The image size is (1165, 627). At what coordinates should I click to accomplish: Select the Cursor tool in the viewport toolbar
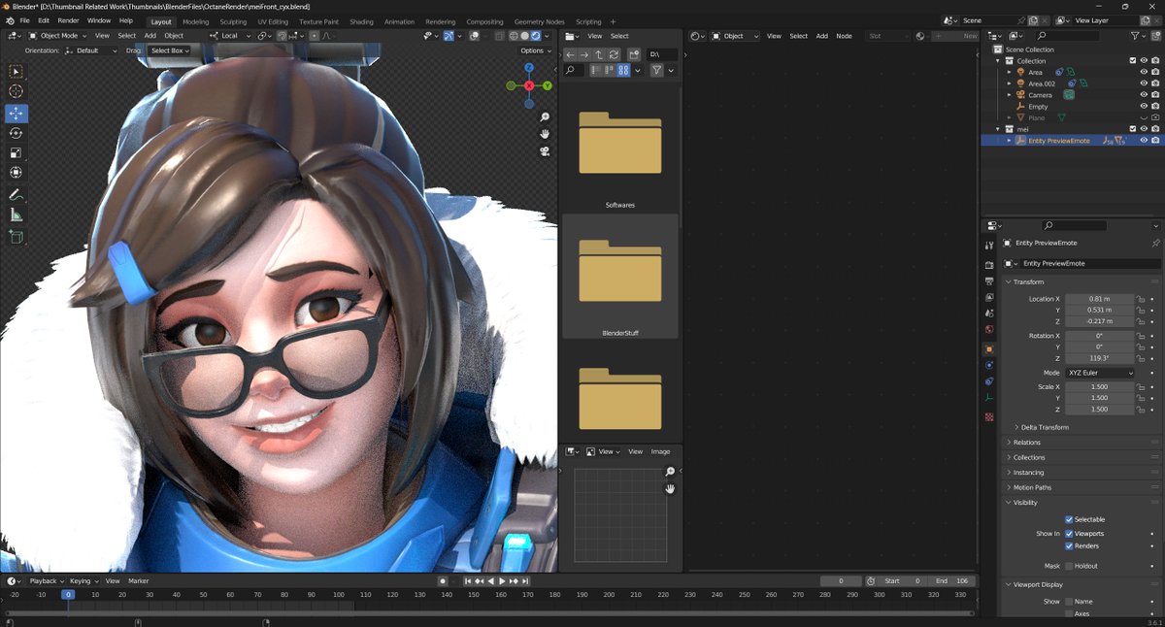[x=17, y=91]
